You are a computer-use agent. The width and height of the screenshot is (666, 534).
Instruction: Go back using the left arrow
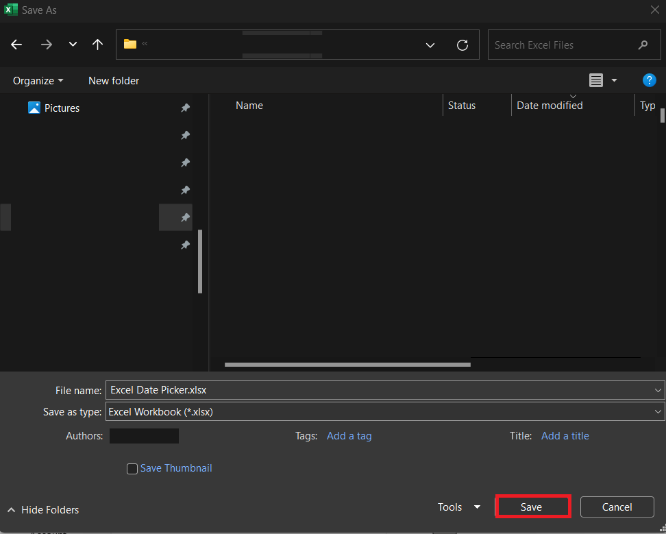[x=16, y=44]
